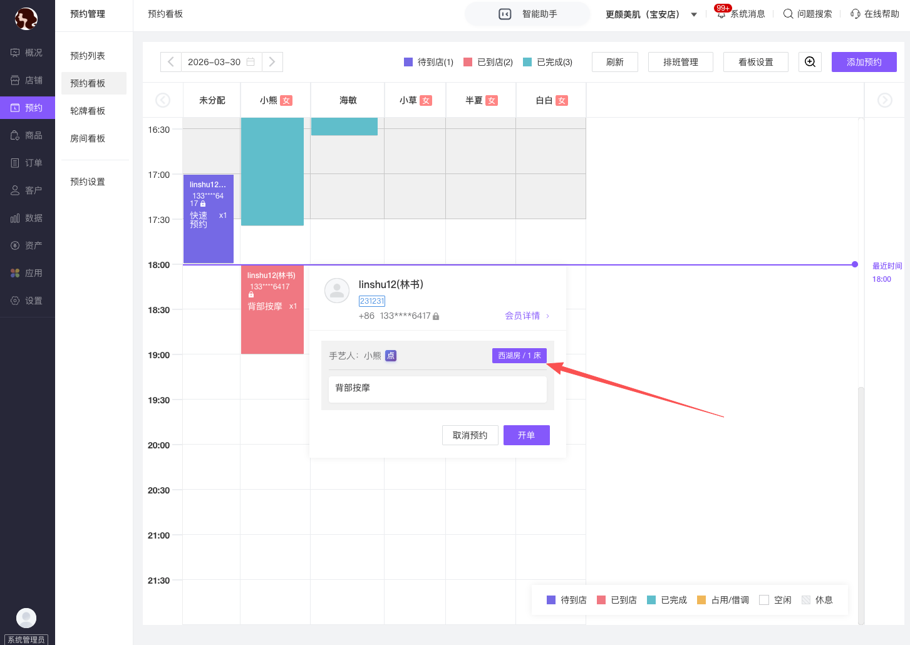The image size is (910, 645).
Task: Open the online help headset icon
Action: coord(855,14)
